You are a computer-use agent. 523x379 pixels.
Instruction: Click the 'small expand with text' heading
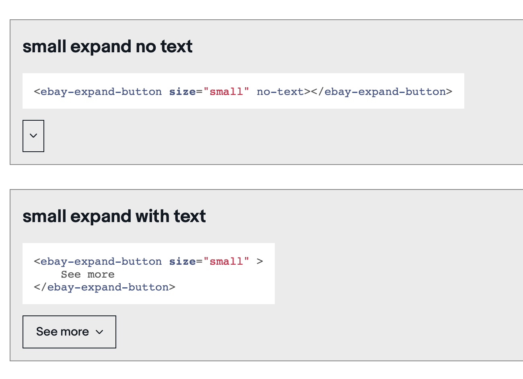click(114, 216)
